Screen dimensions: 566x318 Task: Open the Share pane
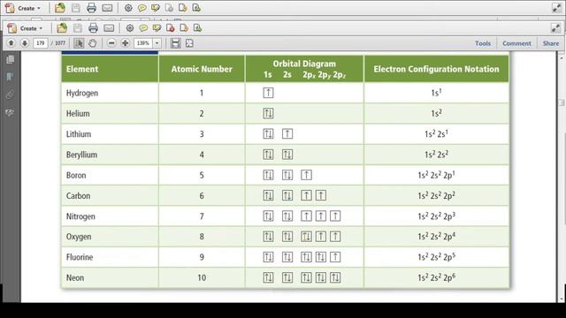click(550, 43)
